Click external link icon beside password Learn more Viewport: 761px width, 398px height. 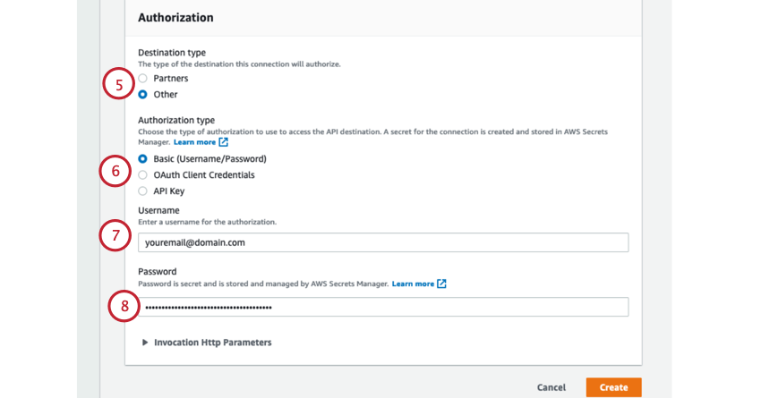(x=442, y=284)
